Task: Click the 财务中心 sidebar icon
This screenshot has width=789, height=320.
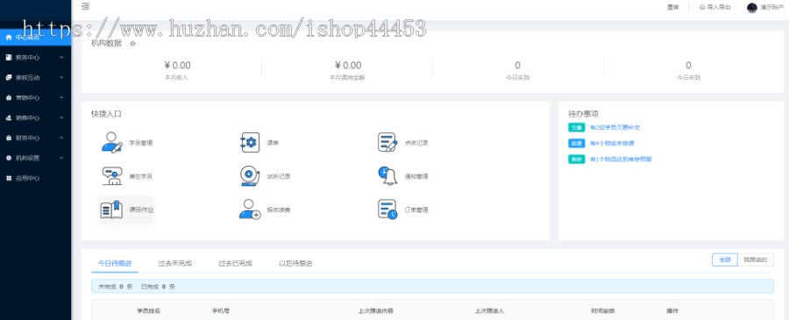Action: click(9, 138)
